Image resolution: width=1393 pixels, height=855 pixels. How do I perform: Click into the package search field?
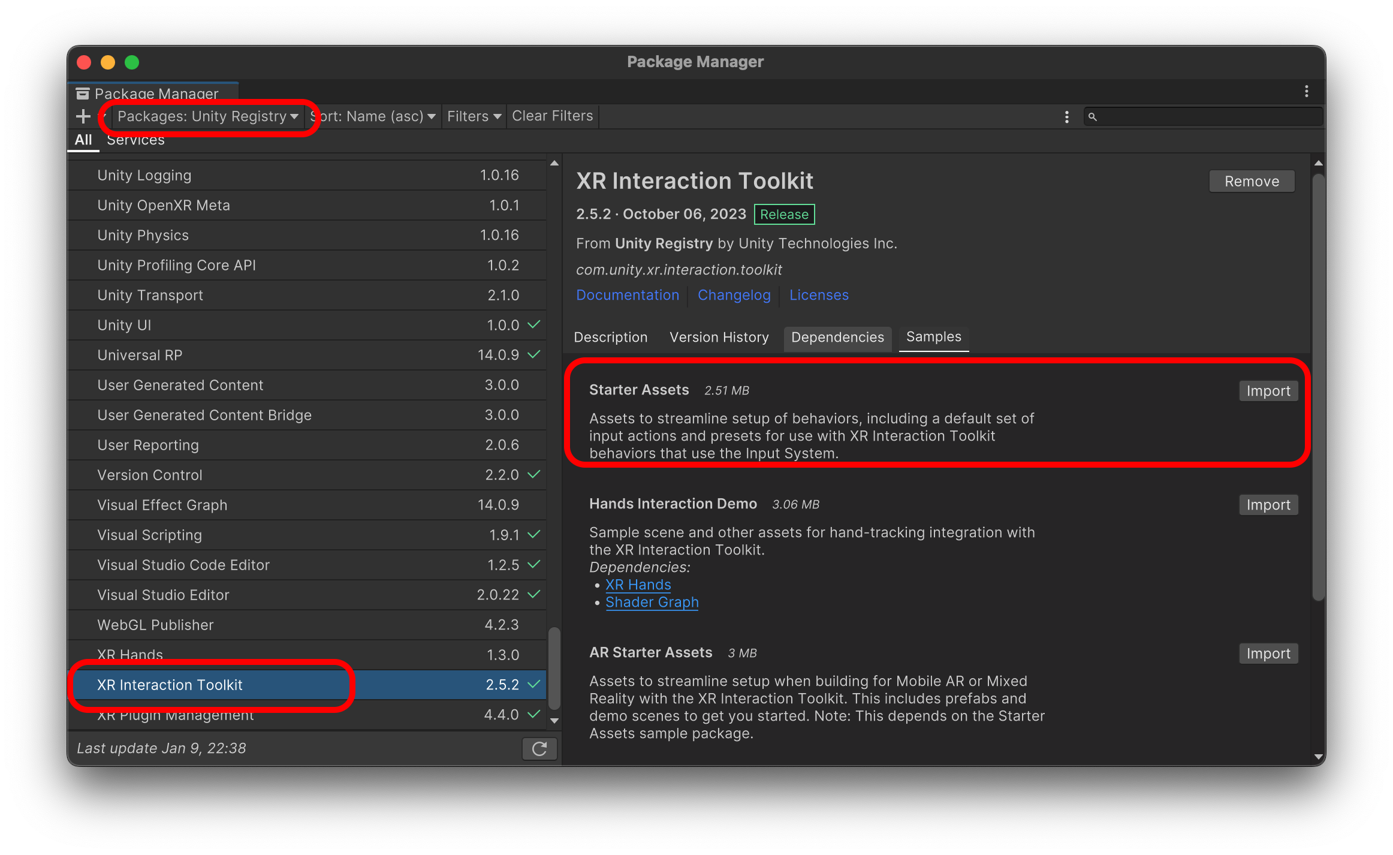(x=1203, y=117)
